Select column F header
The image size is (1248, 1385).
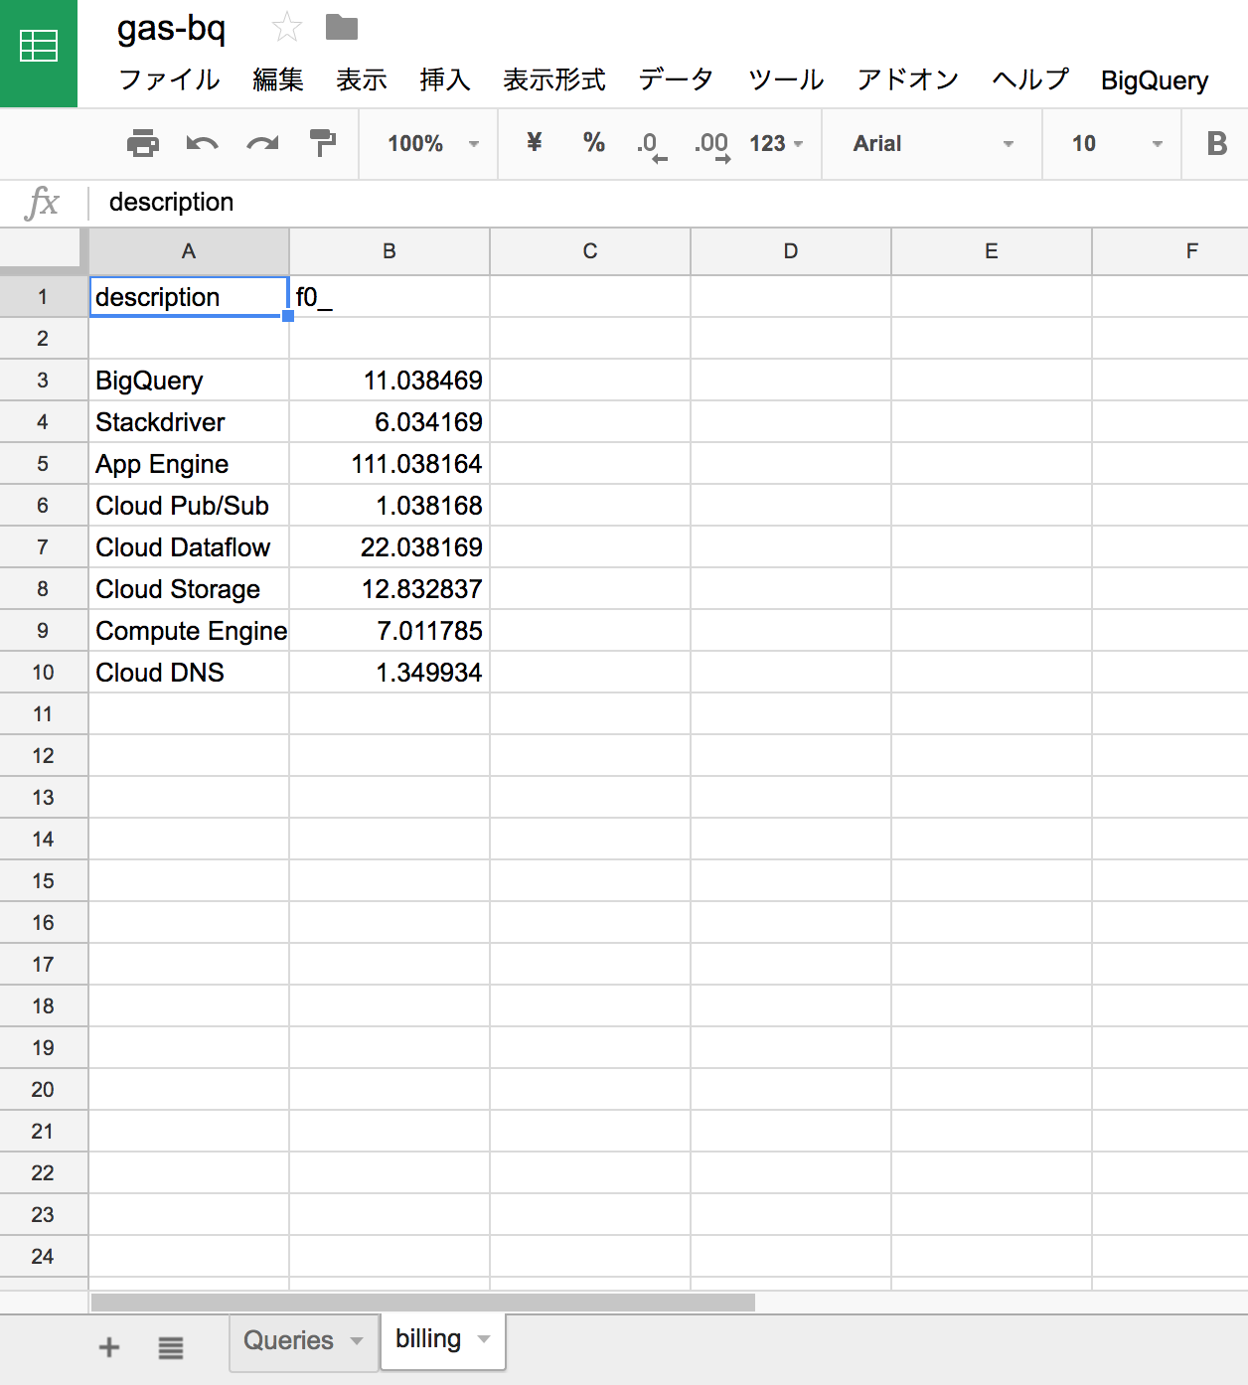coord(1170,251)
